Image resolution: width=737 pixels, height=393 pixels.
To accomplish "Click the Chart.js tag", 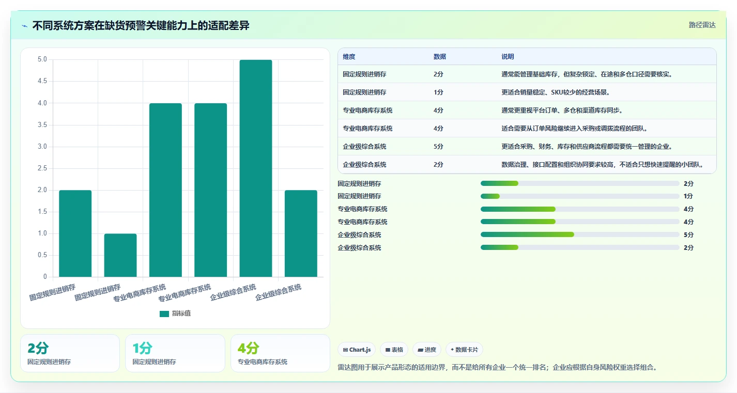I will click(357, 350).
